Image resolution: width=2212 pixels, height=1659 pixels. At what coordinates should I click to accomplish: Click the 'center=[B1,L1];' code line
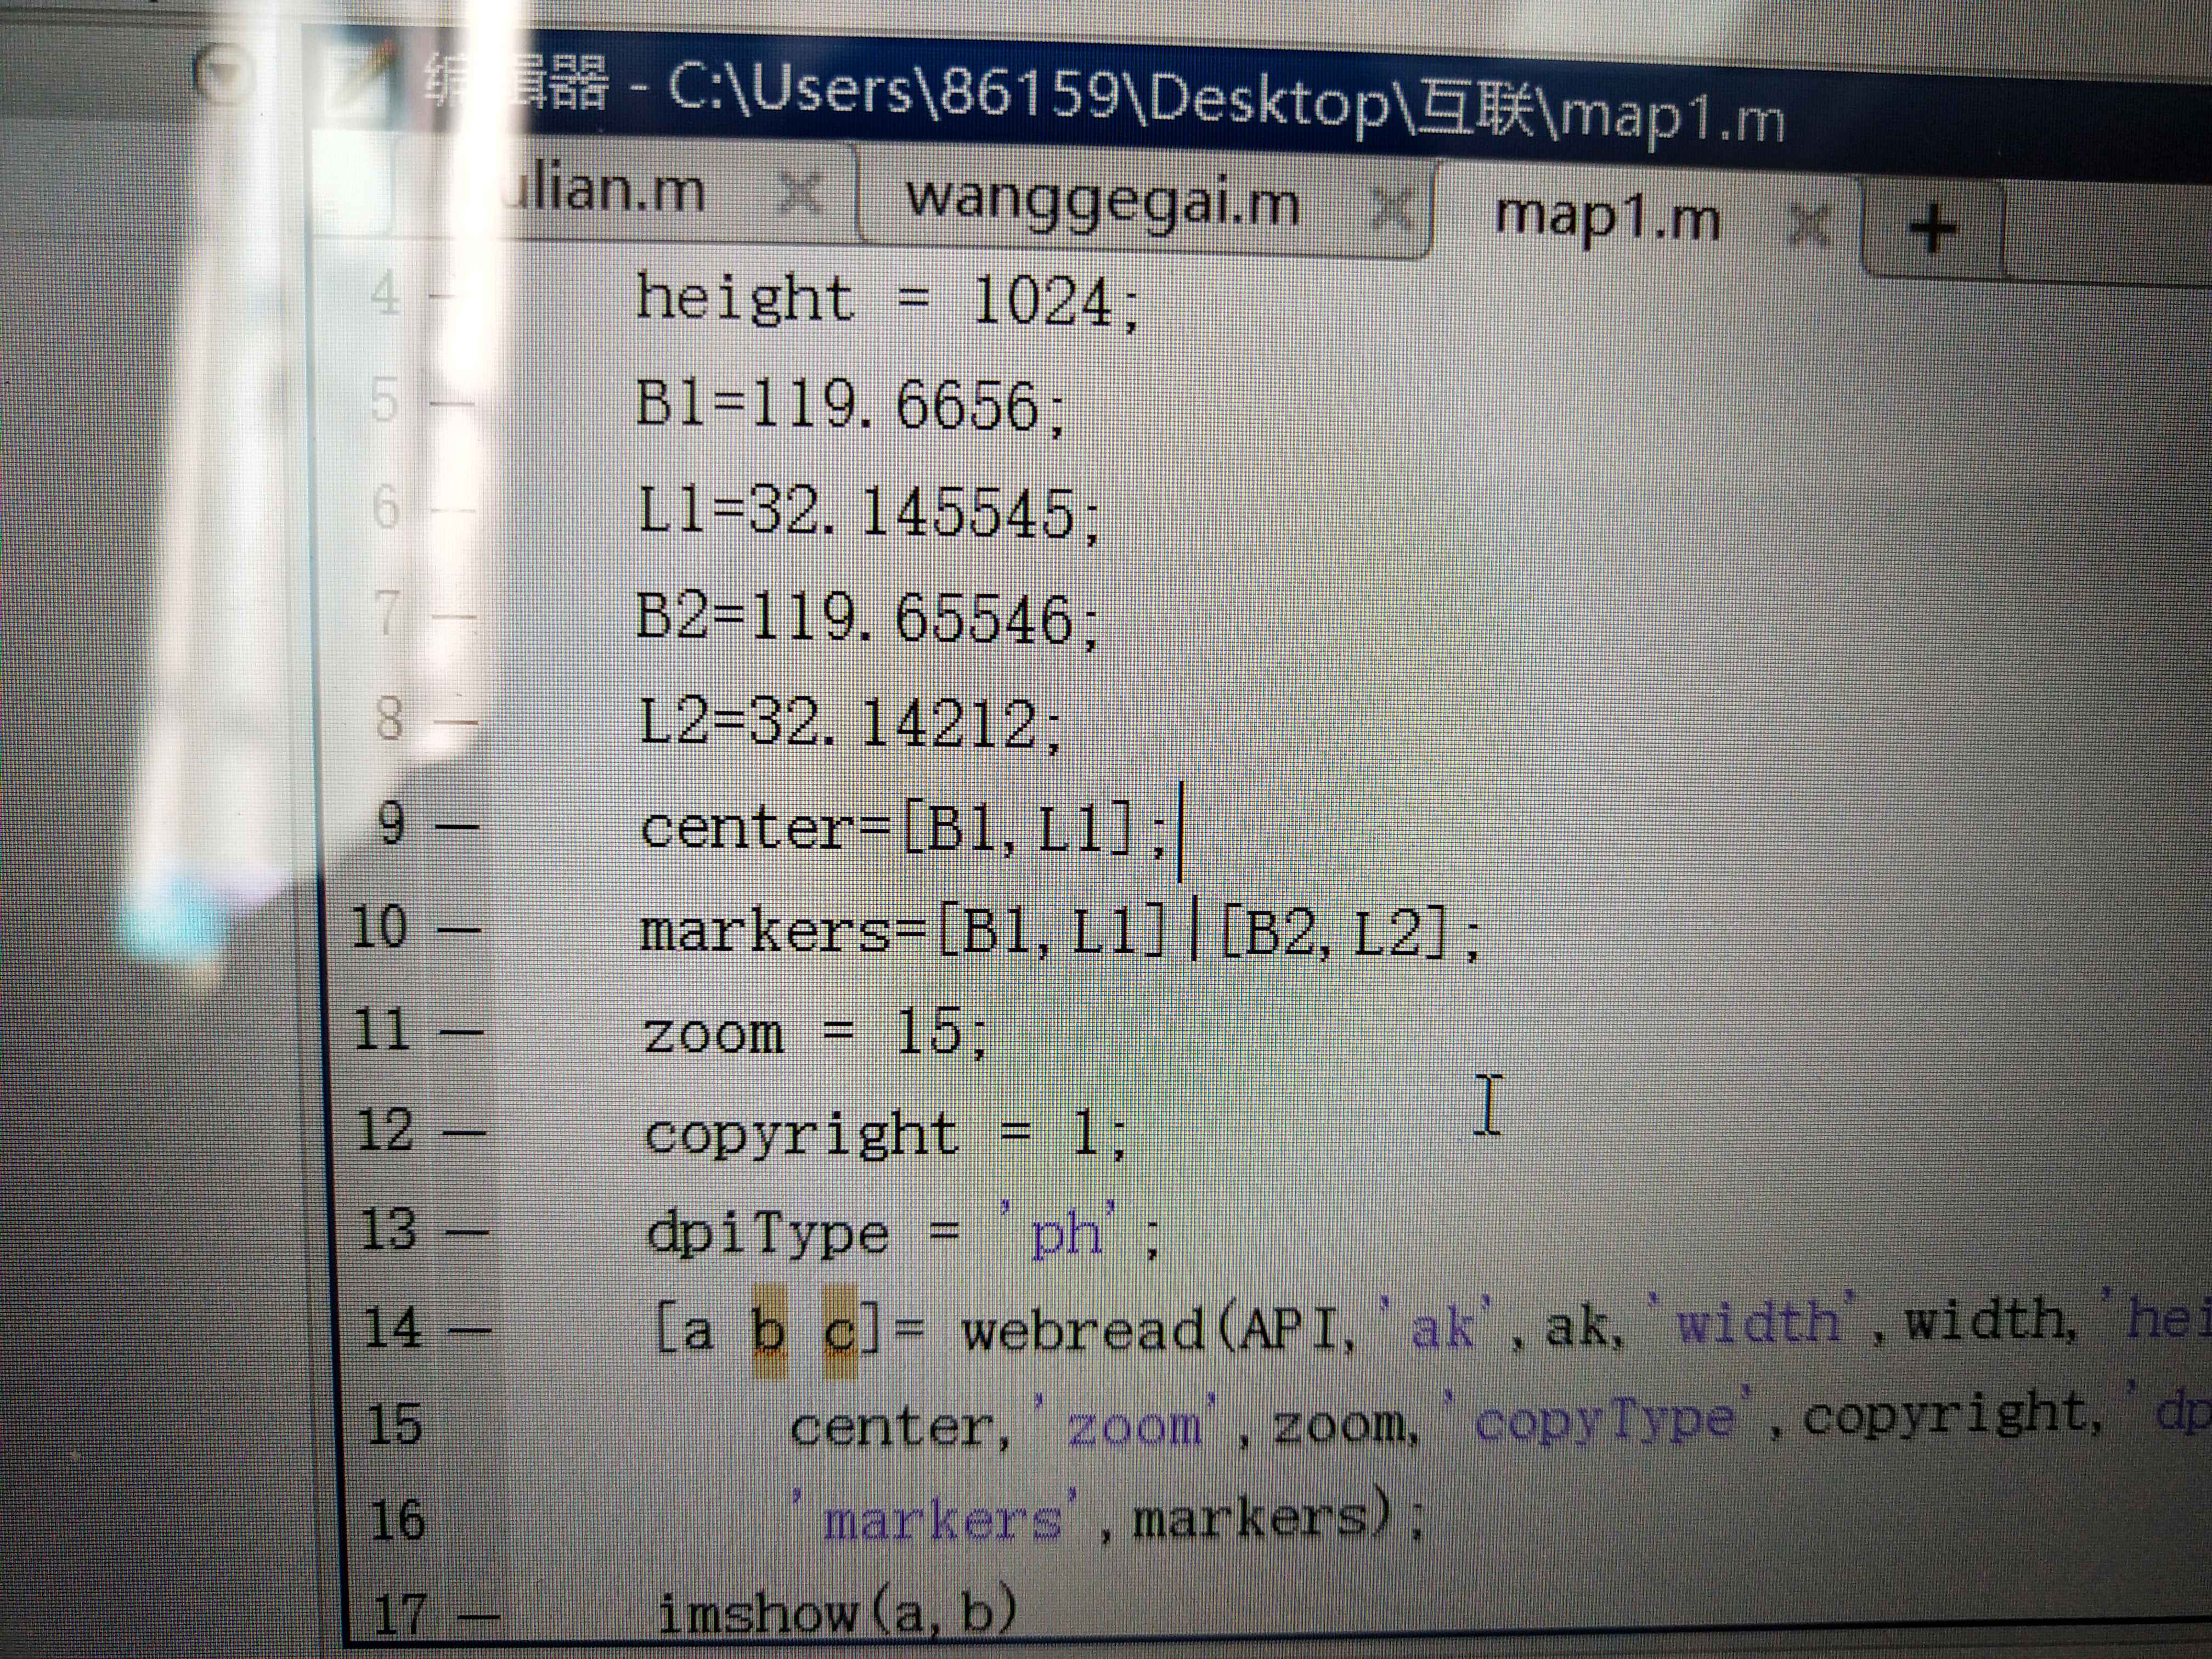point(905,829)
